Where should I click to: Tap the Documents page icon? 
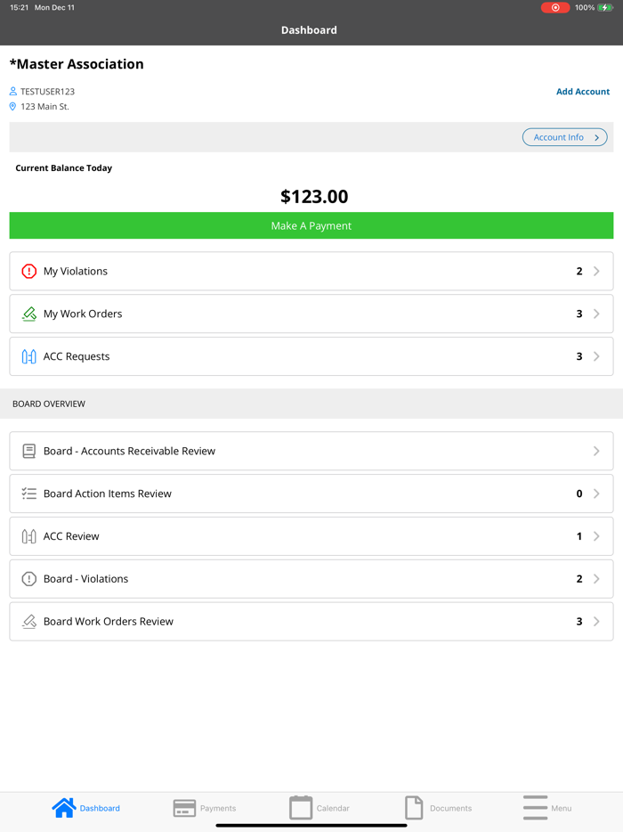[x=414, y=808]
